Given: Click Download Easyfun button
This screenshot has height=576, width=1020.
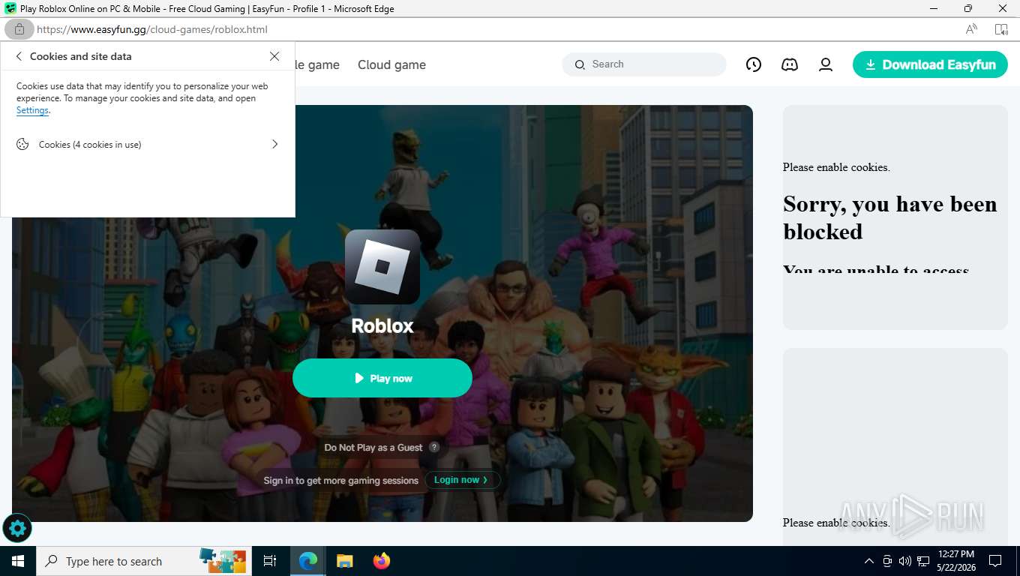Looking at the screenshot, I should tap(930, 64).
